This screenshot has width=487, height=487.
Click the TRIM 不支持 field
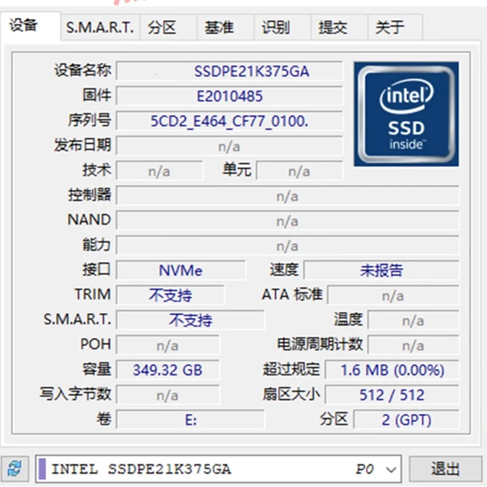coord(170,295)
